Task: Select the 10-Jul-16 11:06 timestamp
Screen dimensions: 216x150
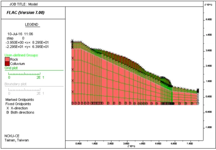Action: pyautogui.click(x=20, y=34)
